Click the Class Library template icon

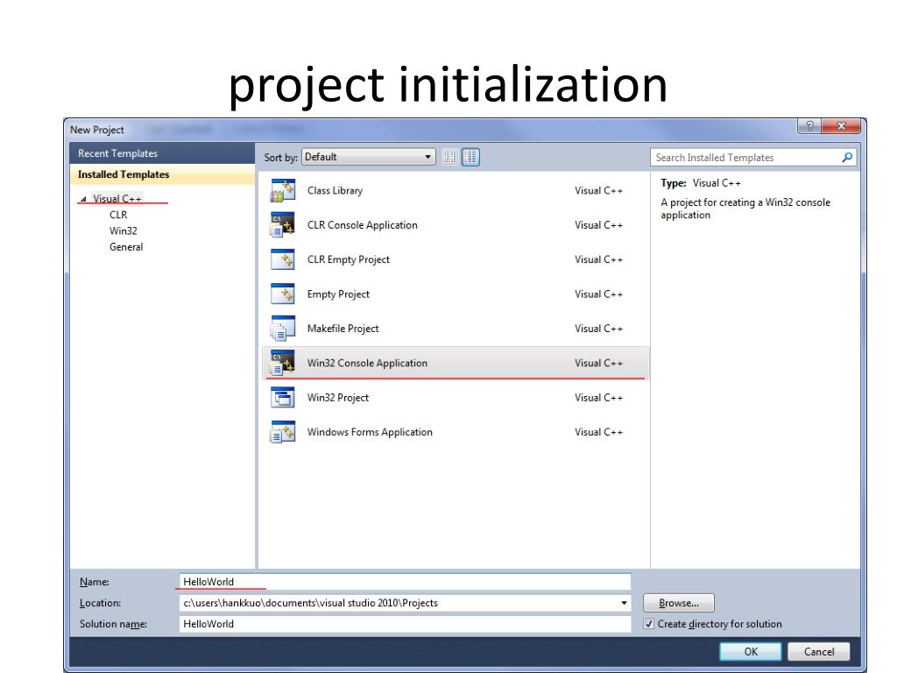[x=283, y=190]
